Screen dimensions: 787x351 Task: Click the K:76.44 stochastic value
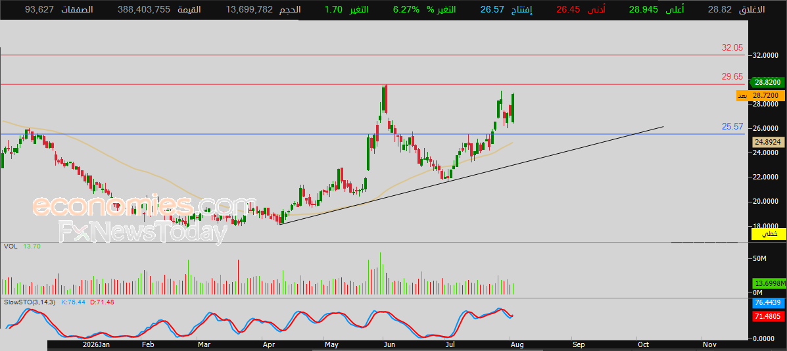pyautogui.click(x=74, y=302)
